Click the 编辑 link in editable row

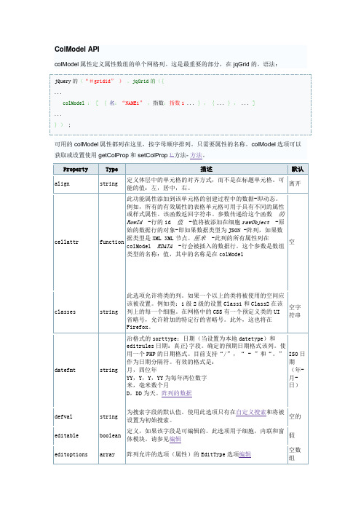(x=175, y=439)
